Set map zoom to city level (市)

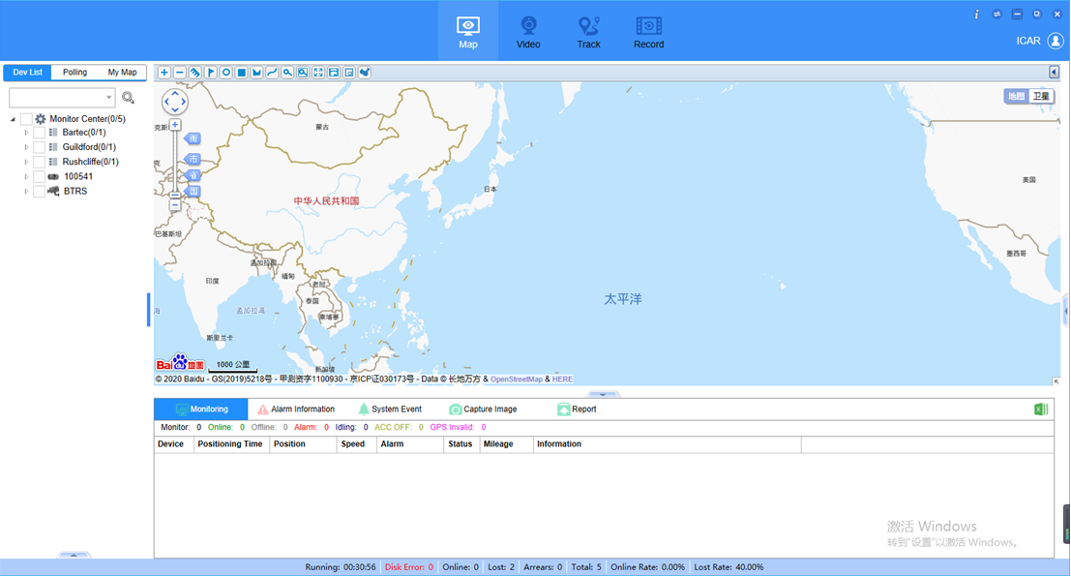[x=193, y=159]
